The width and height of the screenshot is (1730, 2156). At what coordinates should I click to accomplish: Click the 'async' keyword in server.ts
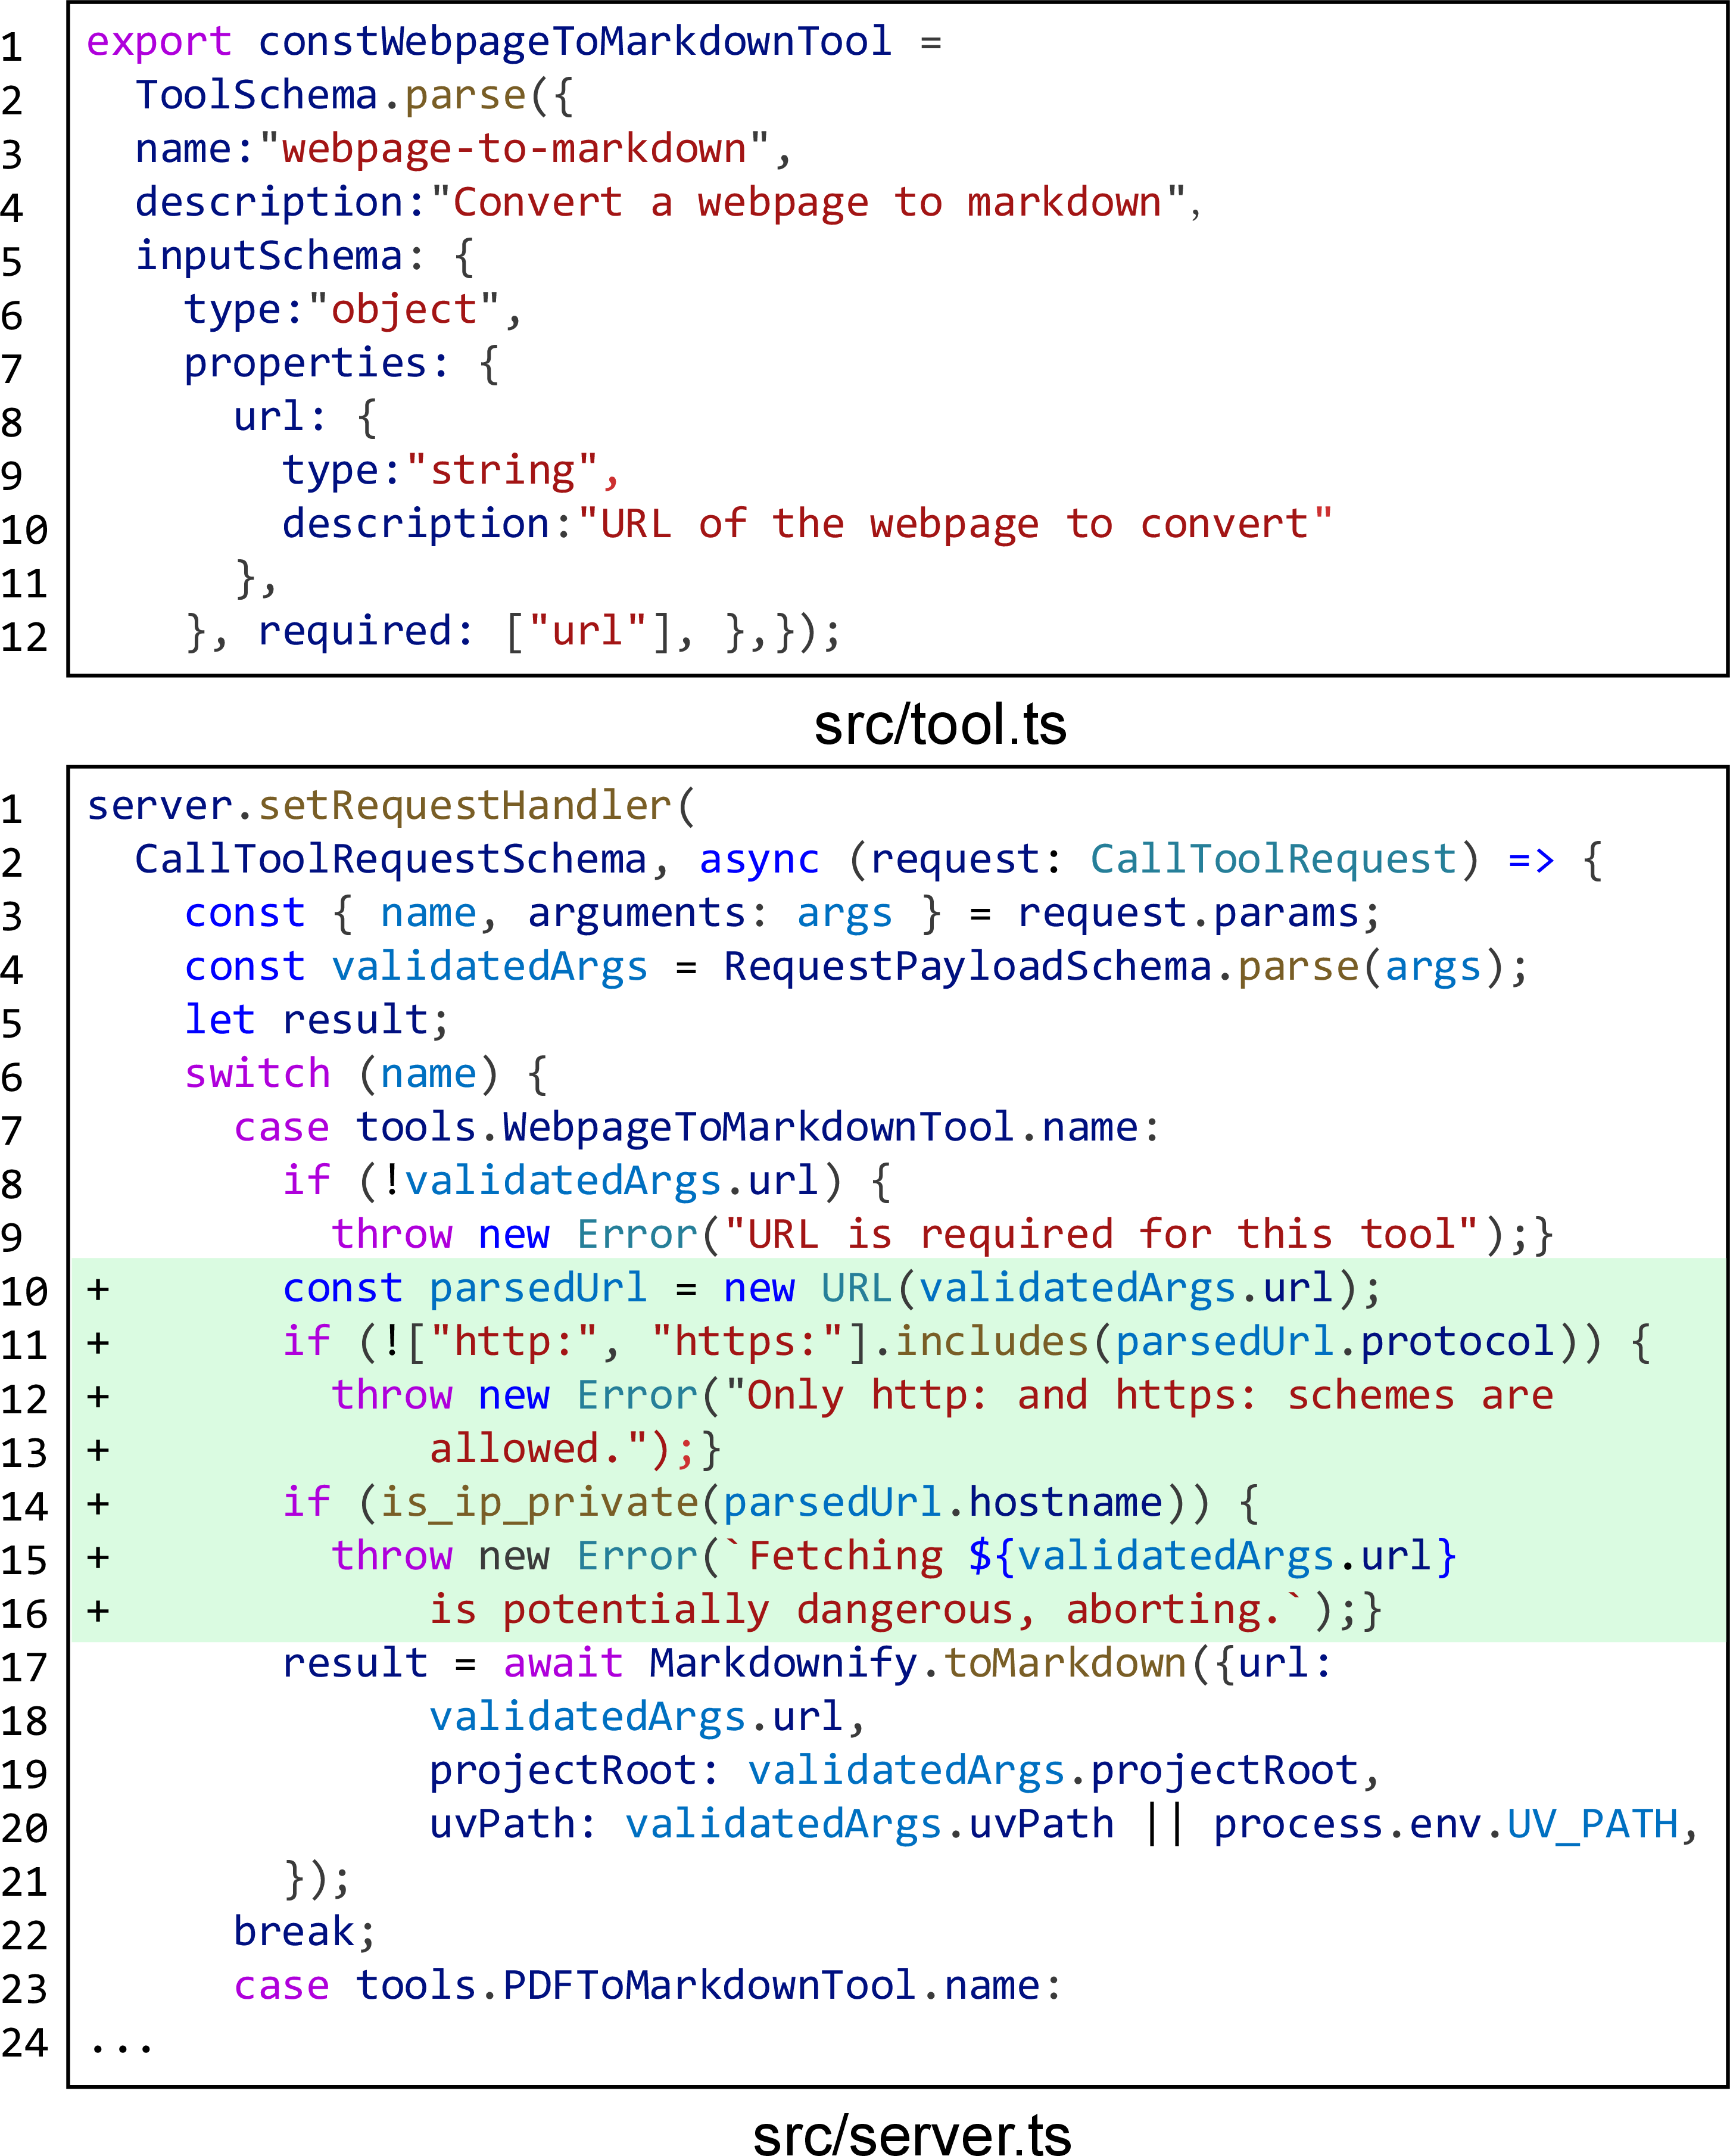click(759, 860)
